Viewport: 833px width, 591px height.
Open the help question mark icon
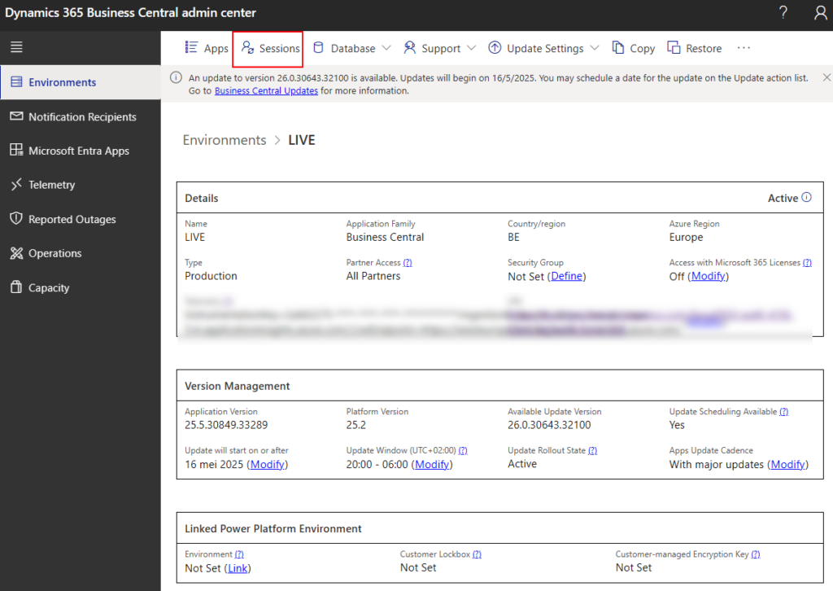[783, 12]
